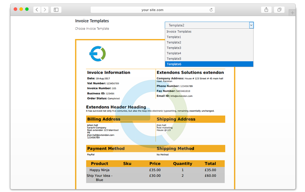This screenshot has width=305, height=192.
Task: Choose the highlighted Template6 option
Action: click(x=209, y=64)
